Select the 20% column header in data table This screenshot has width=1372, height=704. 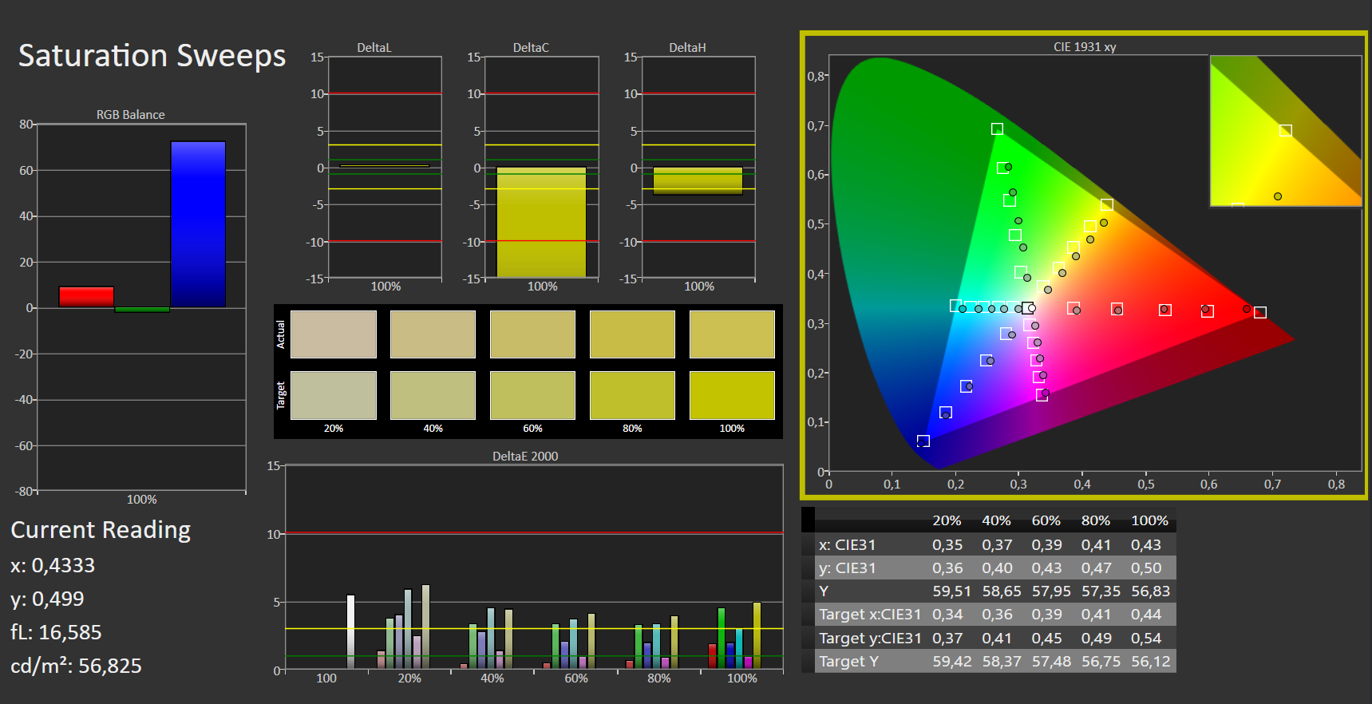(947, 520)
